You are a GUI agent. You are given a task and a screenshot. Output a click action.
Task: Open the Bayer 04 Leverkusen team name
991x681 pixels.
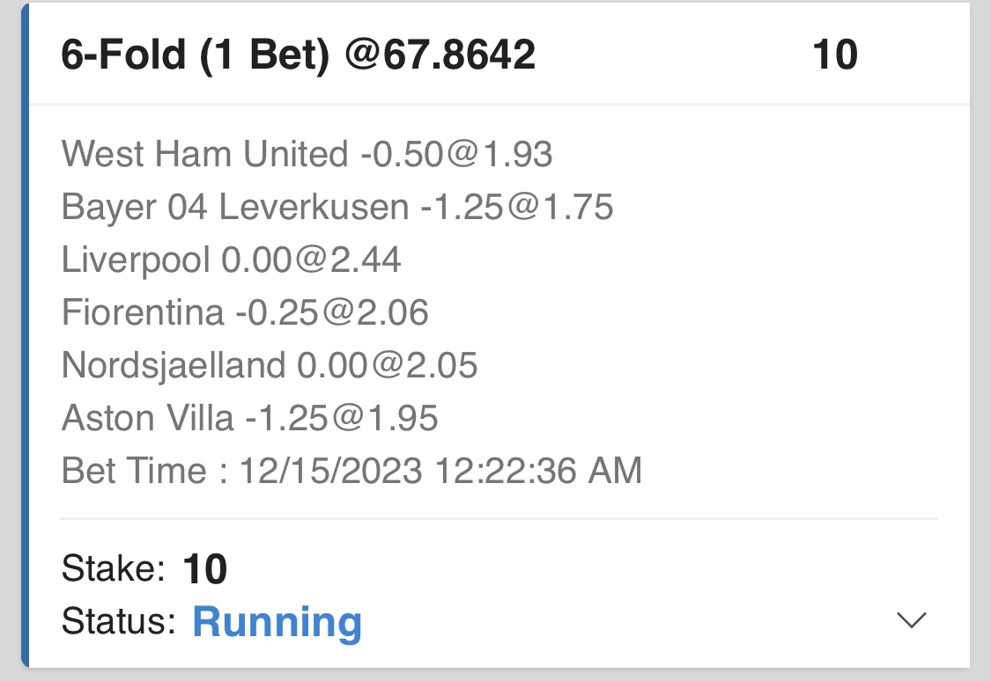click(x=235, y=208)
